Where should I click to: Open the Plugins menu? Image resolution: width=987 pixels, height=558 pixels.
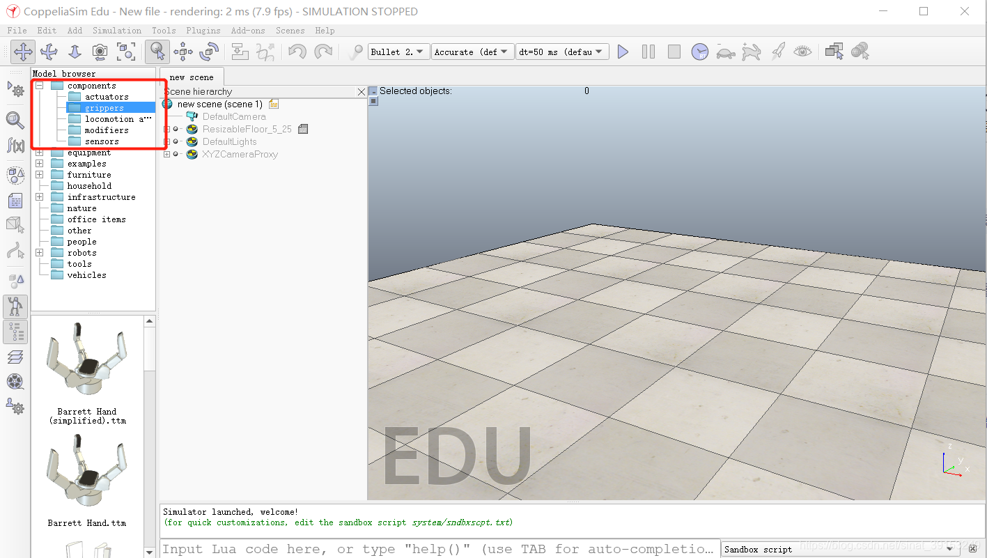point(203,31)
